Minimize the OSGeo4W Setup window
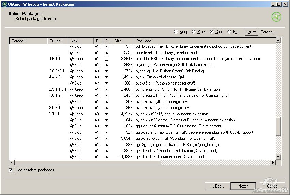290x195 pixels. tap(274, 4)
